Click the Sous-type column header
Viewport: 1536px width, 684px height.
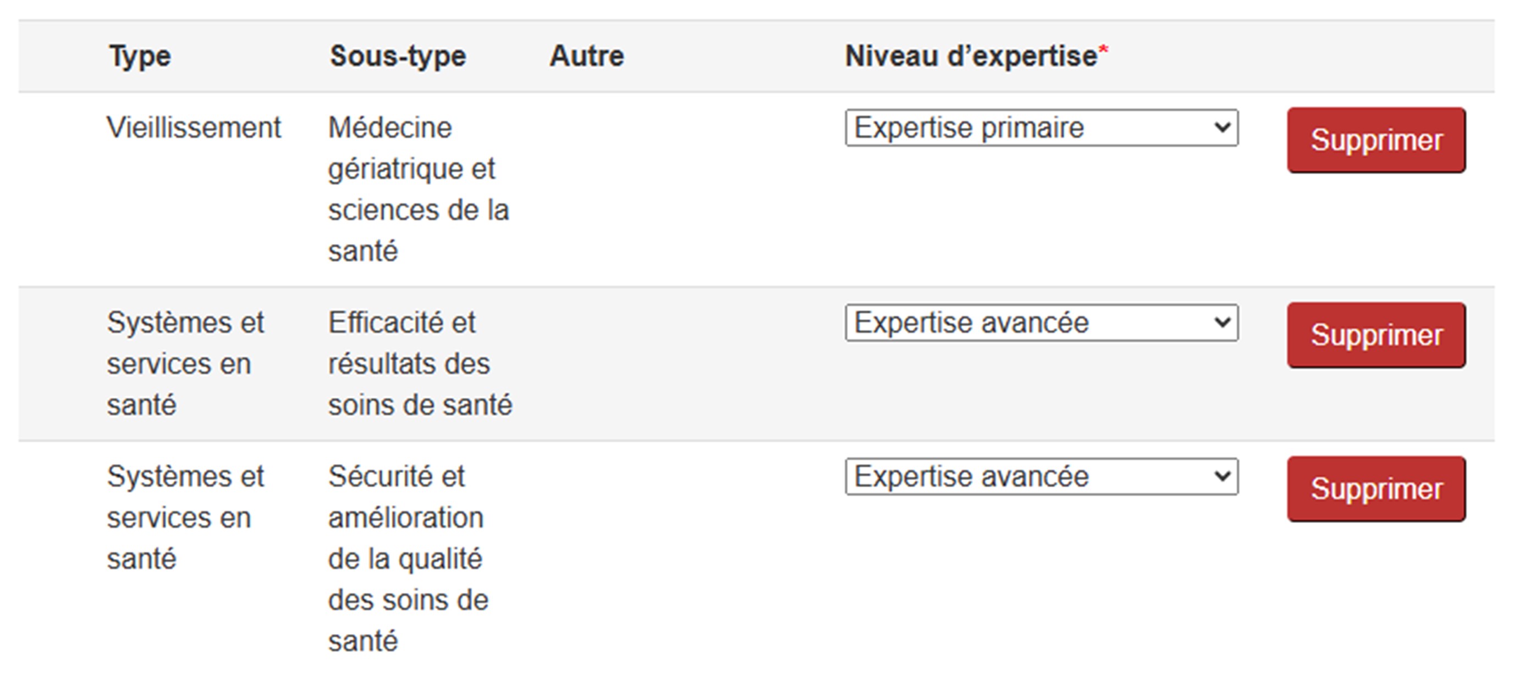(x=398, y=57)
